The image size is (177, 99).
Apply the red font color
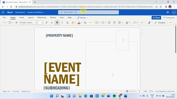pos(79,23)
